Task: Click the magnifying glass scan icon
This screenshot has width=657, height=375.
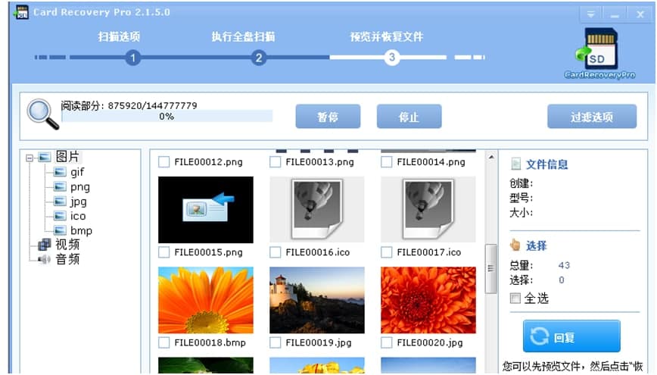Action: click(42, 114)
